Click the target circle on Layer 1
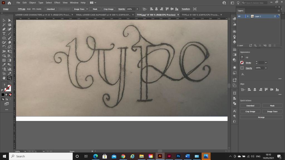 [x=275, y=16]
